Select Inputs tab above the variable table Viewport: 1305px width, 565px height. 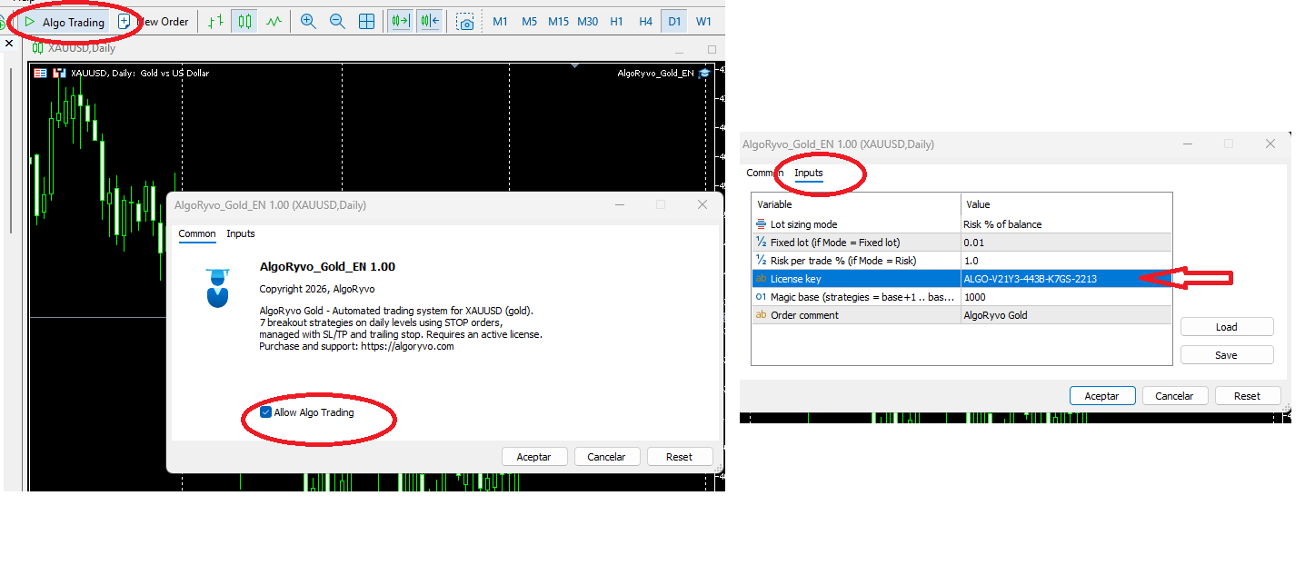coord(809,173)
